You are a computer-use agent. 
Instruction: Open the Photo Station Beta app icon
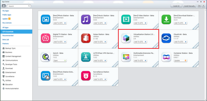[46, 19]
